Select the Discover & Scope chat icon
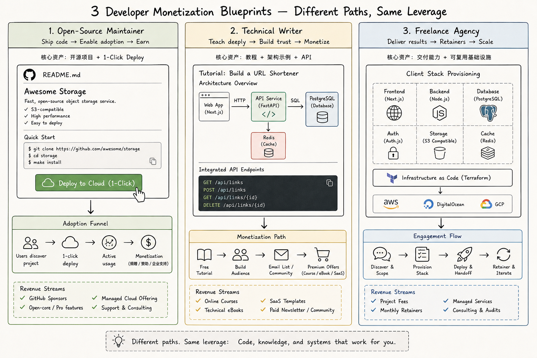The height and width of the screenshot is (358, 537). point(382,254)
